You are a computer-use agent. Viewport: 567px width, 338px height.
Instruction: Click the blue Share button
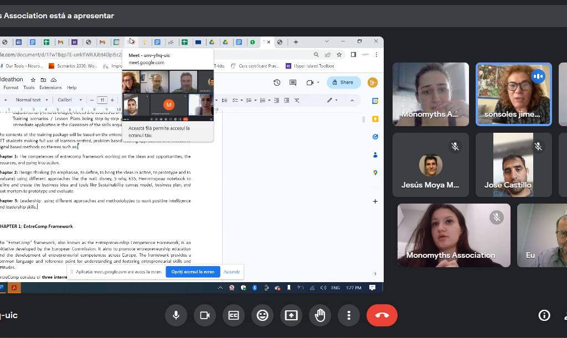coord(343,82)
